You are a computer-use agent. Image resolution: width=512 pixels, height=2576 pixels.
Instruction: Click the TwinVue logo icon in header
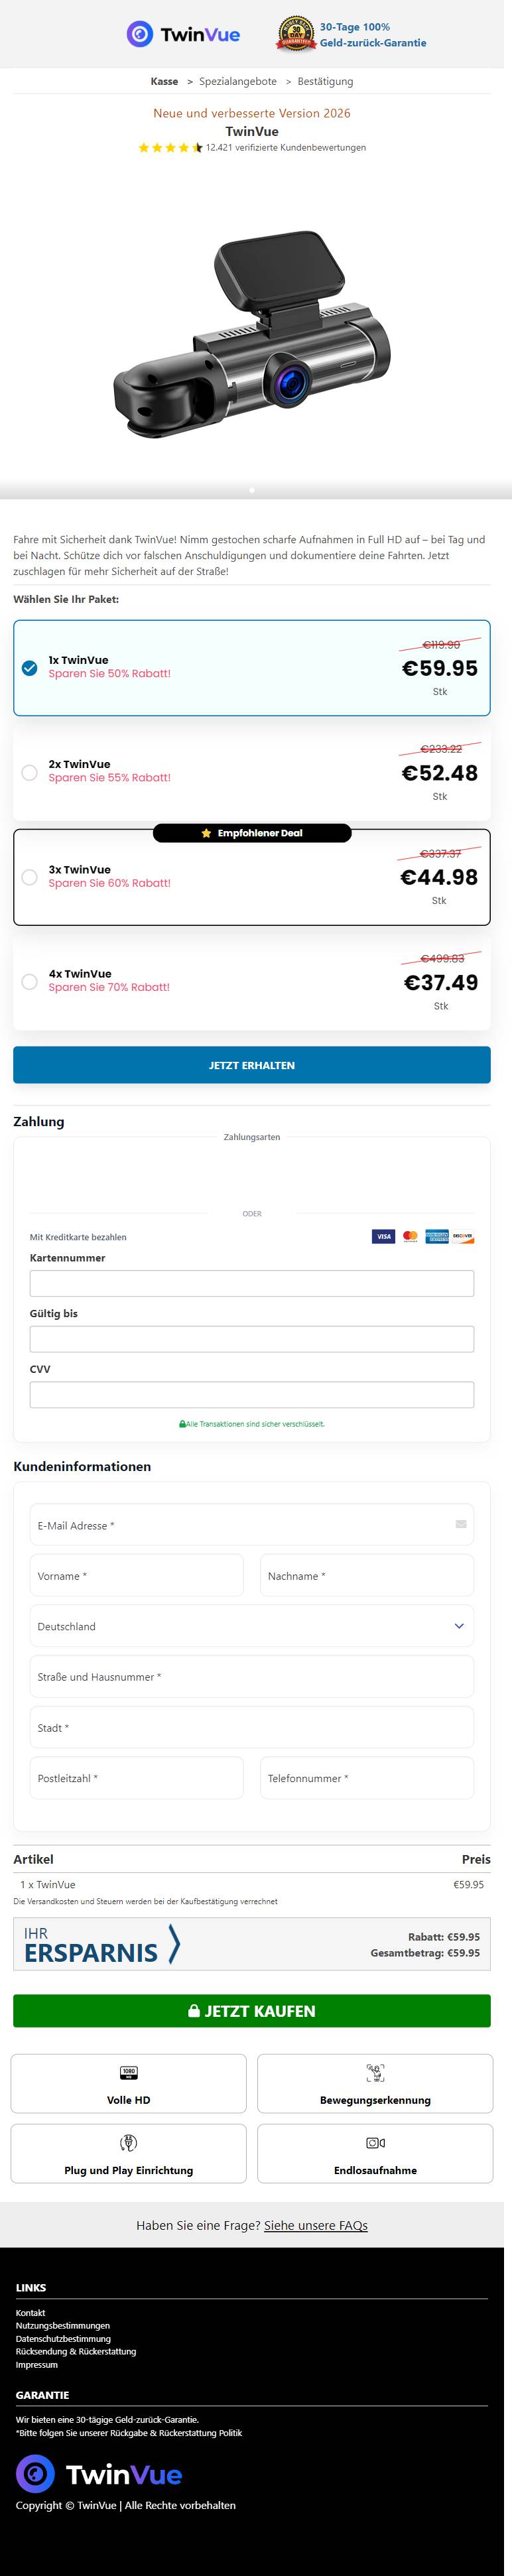(139, 34)
